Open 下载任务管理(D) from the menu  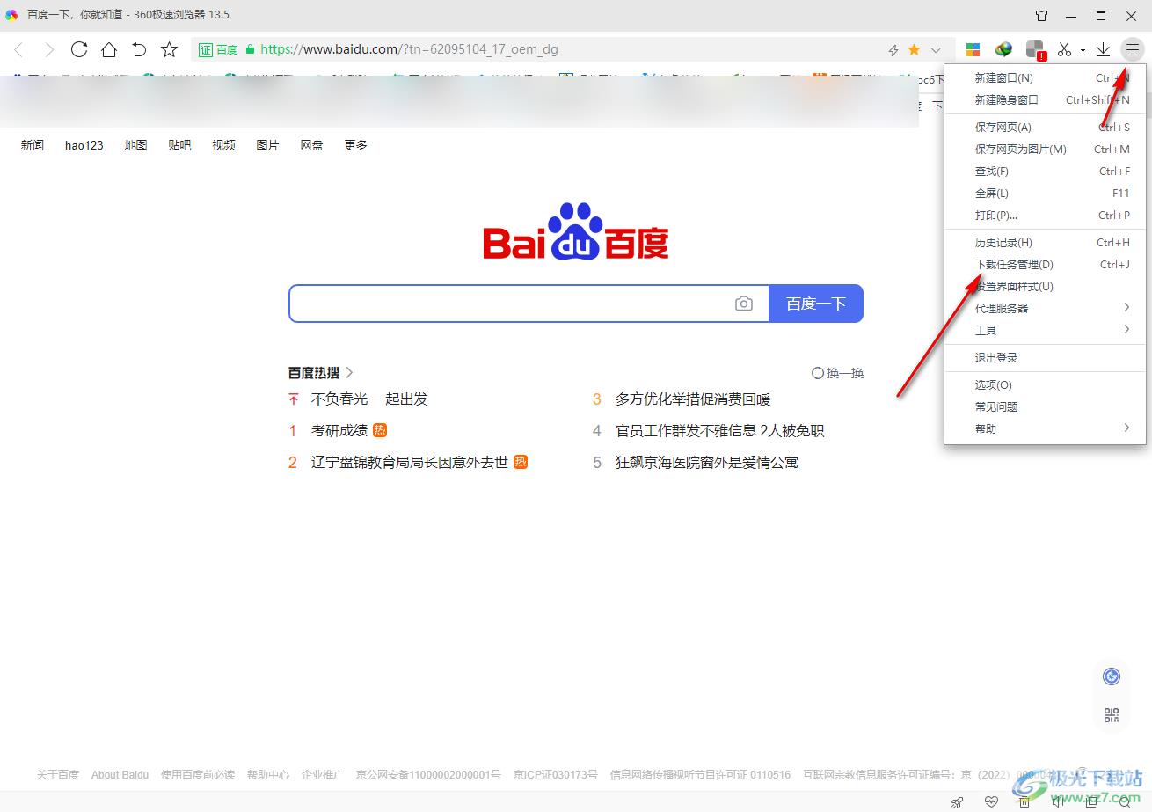[1046, 265]
